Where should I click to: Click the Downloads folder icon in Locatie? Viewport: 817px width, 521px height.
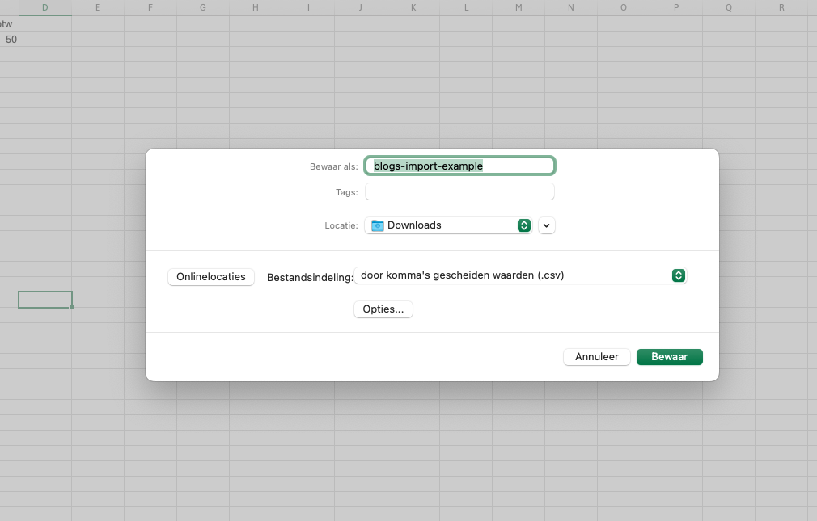point(377,225)
